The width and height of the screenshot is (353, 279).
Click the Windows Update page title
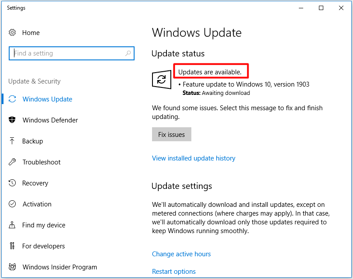197,33
